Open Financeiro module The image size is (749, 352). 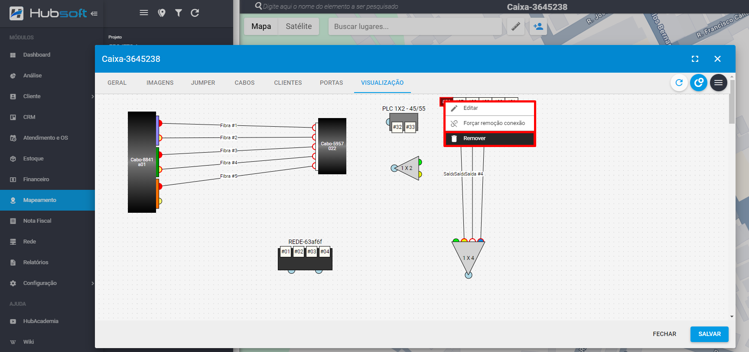click(x=47, y=179)
